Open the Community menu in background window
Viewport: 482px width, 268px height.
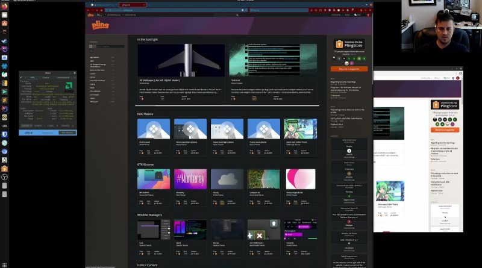(426, 78)
